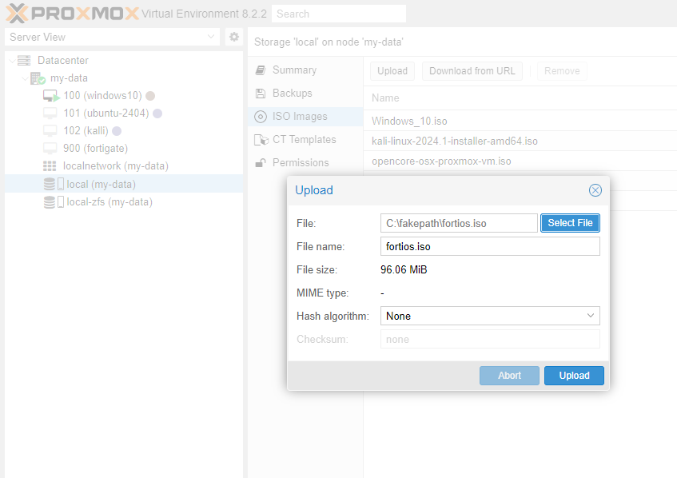Viewport: 677px width, 478px height.
Task: Open the Server View dropdown
Action: click(211, 37)
